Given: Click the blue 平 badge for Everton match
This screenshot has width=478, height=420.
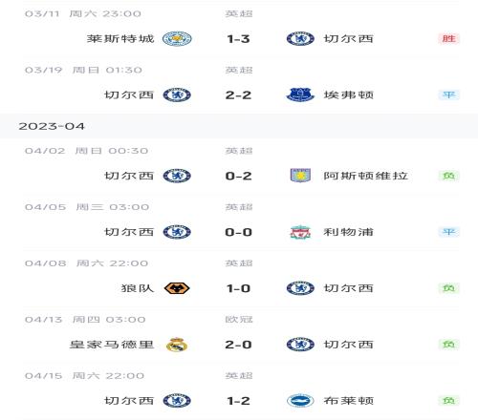Looking at the screenshot, I should coord(448,94).
